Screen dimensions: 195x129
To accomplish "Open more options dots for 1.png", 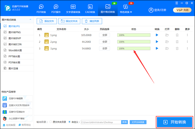I will tap(187, 35).
